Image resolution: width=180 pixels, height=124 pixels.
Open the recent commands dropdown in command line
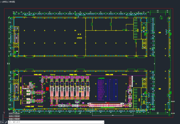(10, 122)
